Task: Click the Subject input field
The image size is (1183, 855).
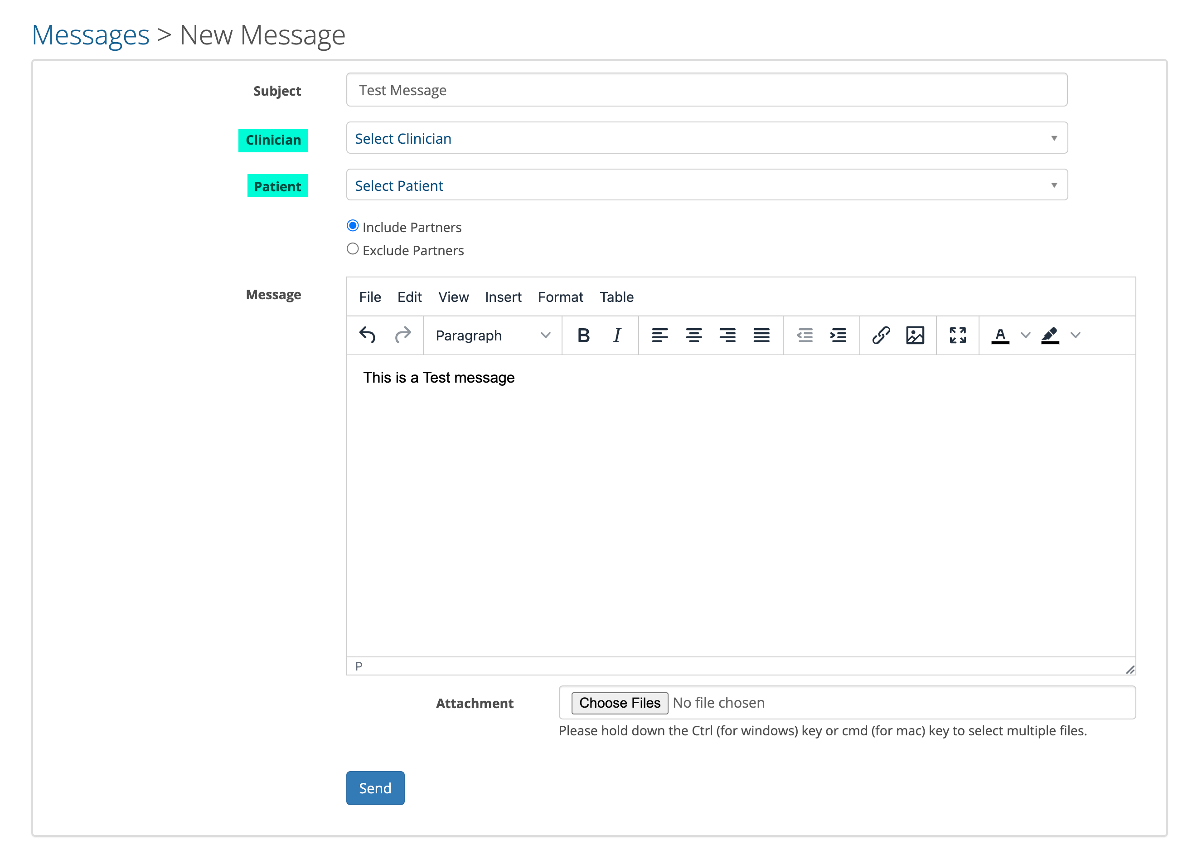Action: tap(707, 90)
